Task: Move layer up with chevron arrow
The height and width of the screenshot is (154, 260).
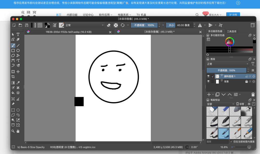Action: [230, 95]
